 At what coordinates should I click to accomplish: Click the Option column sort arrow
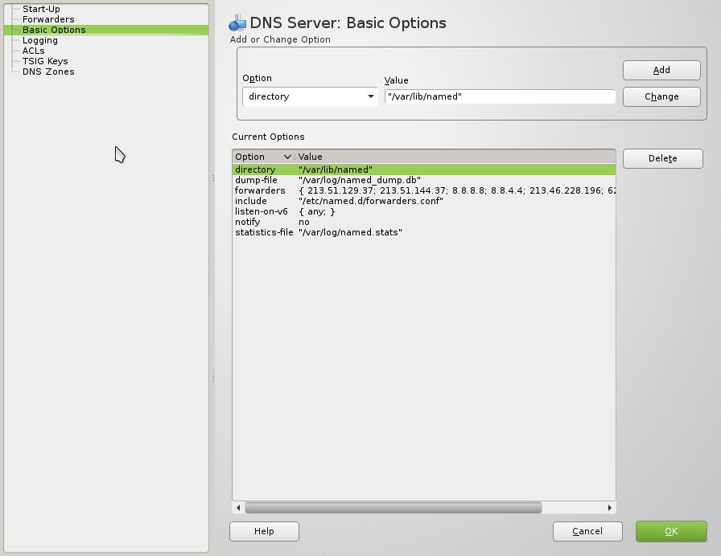(x=287, y=157)
